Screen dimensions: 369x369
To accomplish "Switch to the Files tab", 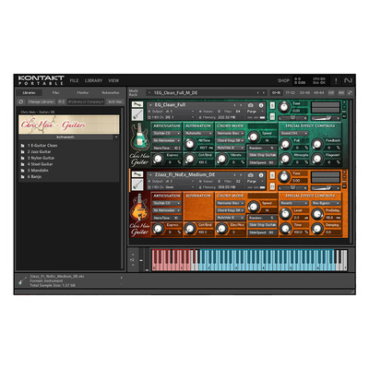I will (x=55, y=92).
